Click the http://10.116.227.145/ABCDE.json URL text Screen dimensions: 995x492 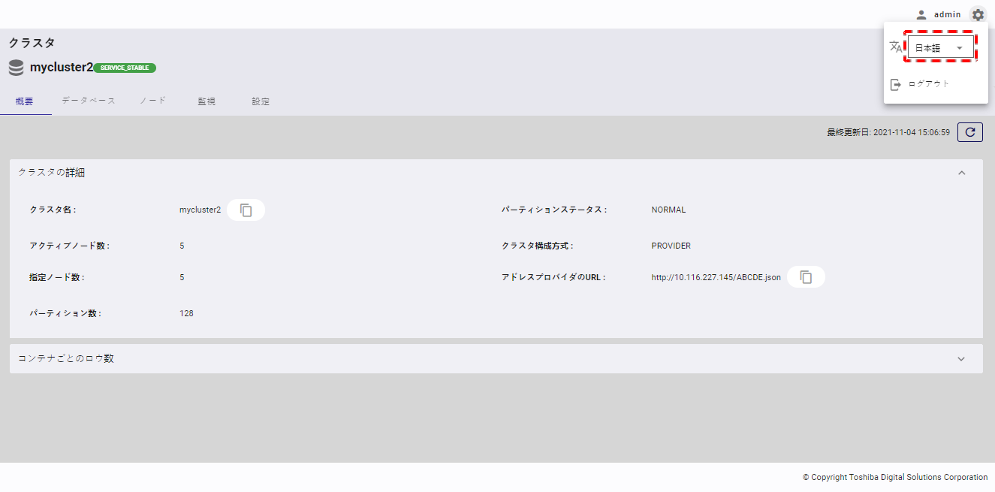click(x=716, y=277)
